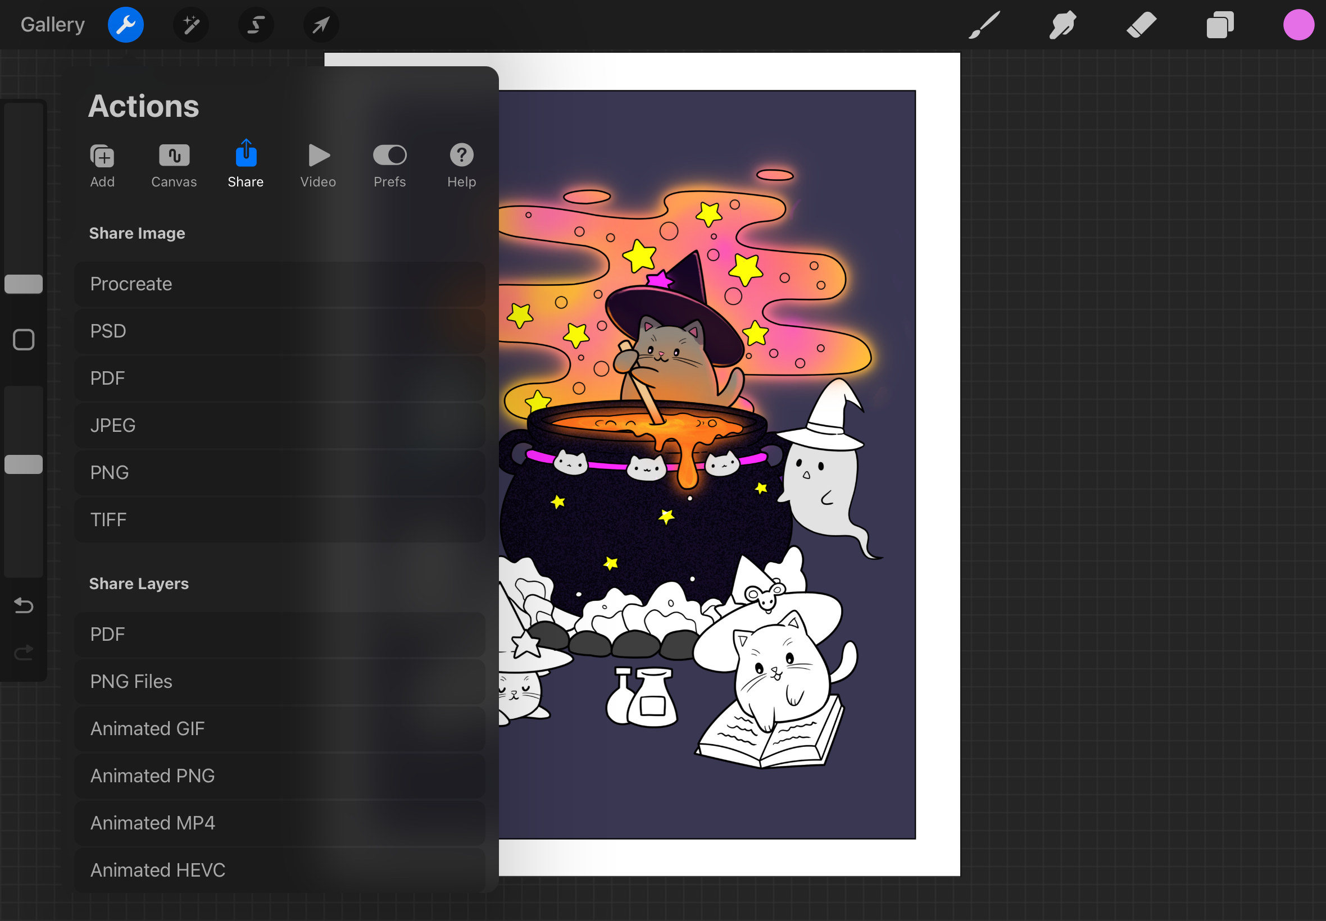
Task: Activate the Transform arrow tool
Action: (321, 25)
